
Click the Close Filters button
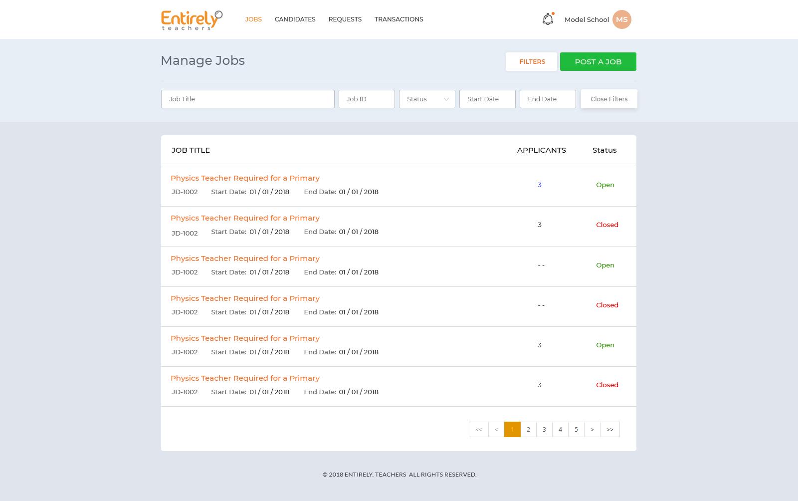(609, 99)
